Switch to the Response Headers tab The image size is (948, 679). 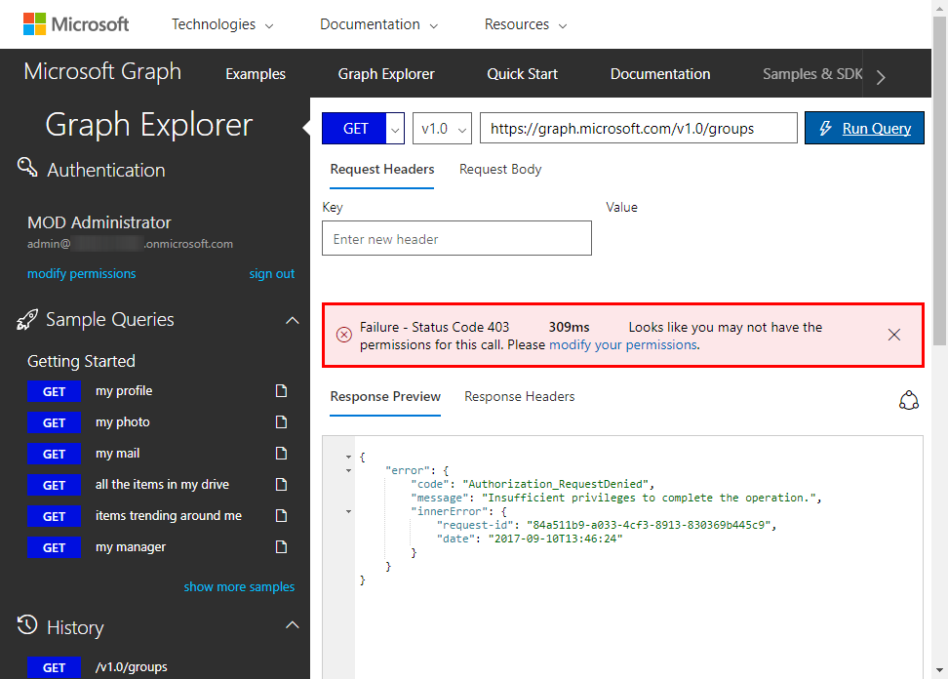(x=519, y=396)
